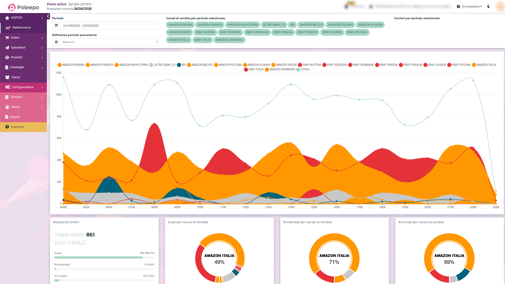Click the AMAZON GERMANIA channel chip
The image size is (505, 284).
point(229,40)
